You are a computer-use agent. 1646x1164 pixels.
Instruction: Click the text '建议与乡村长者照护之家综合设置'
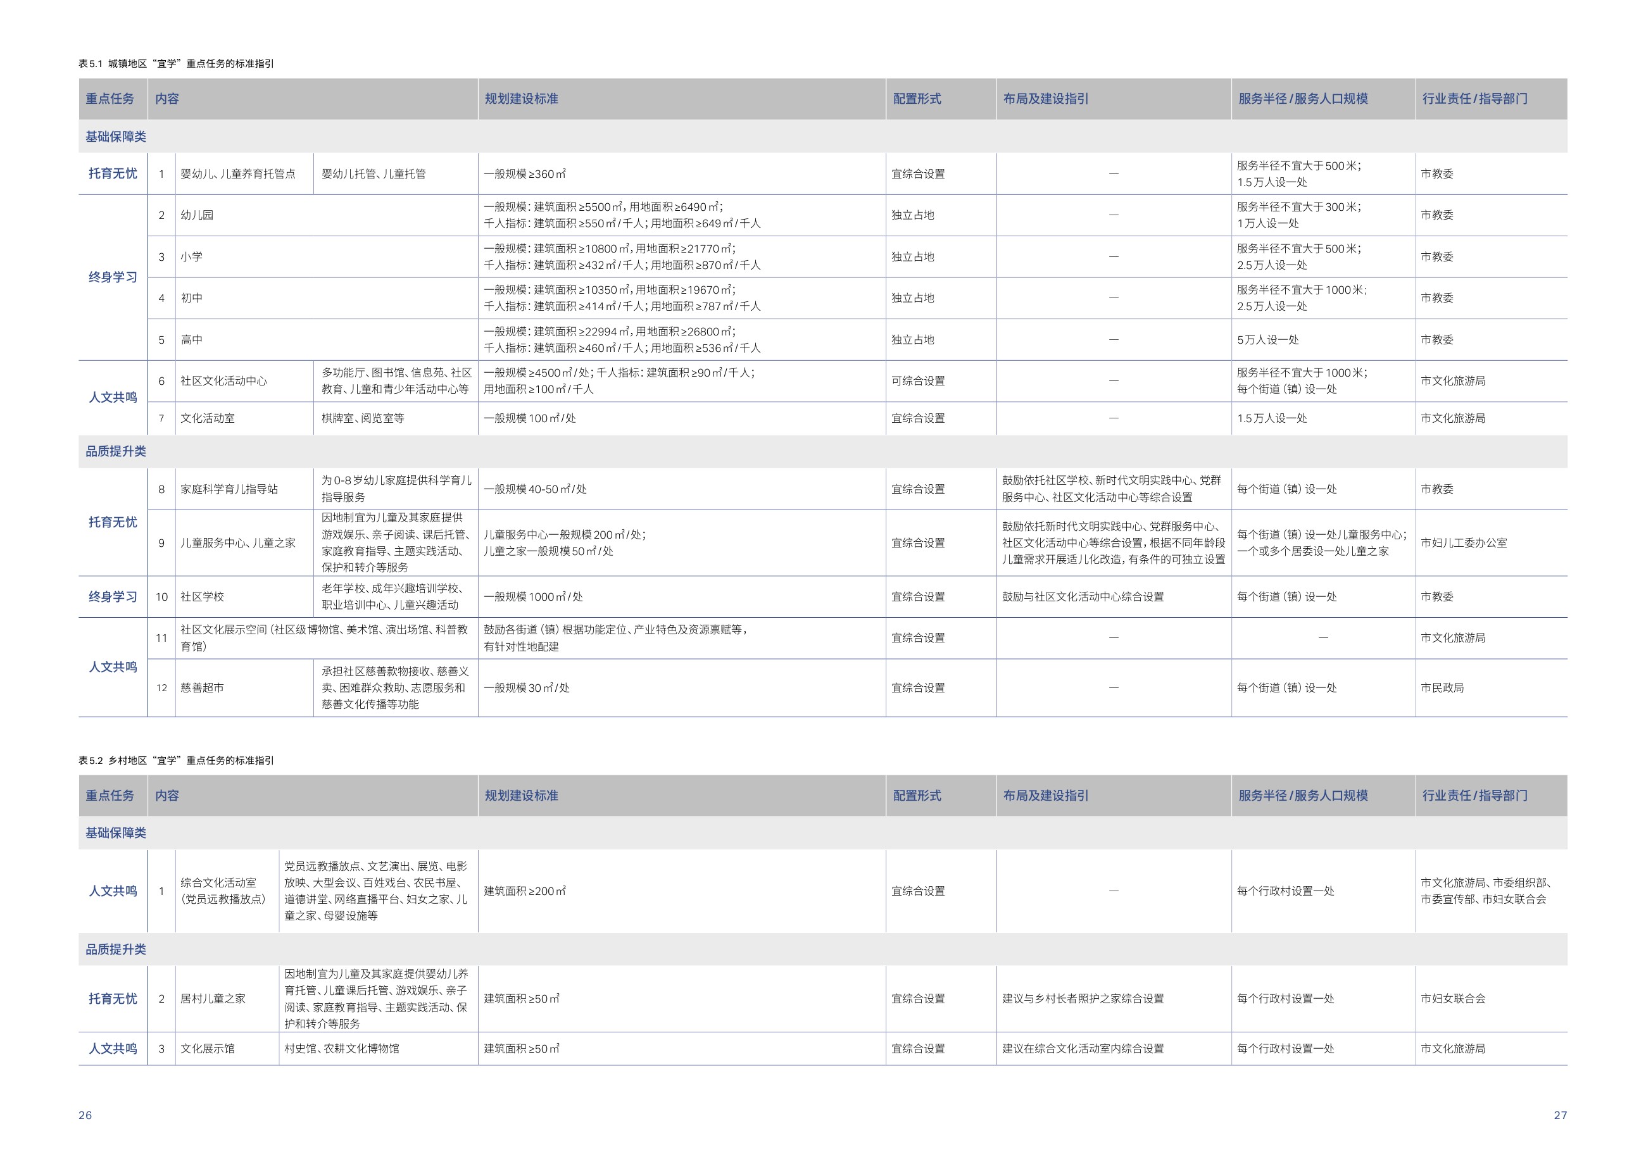point(1083,999)
